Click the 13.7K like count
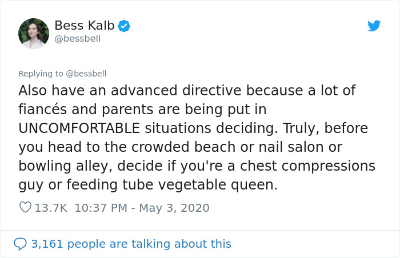The height and width of the screenshot is (258, 400). (51, 208)
